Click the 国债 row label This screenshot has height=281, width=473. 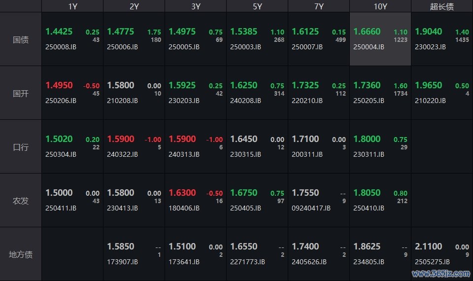point(21,39)
